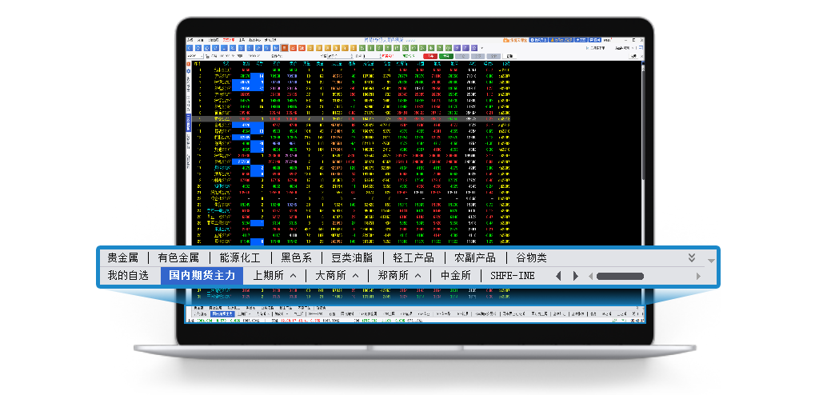Click the tab-strip previous arrow
Screen dimensions: 819x395
pyautogui.click(x=558, y=276)
